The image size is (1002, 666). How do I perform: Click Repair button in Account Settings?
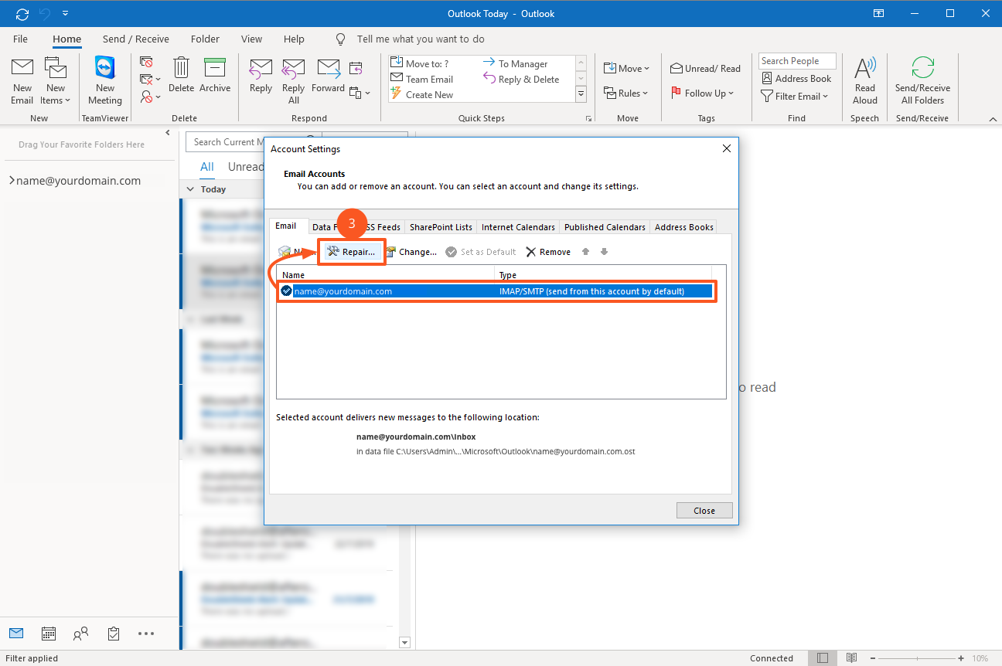point(352,252)
